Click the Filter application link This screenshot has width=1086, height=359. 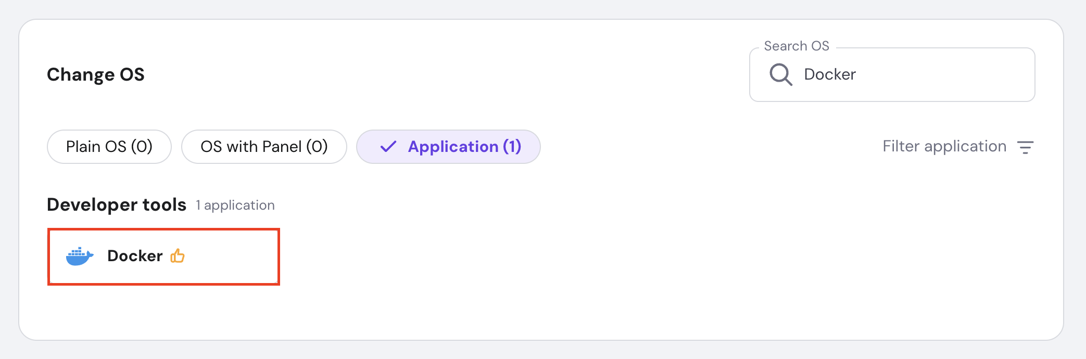(944, 146)
